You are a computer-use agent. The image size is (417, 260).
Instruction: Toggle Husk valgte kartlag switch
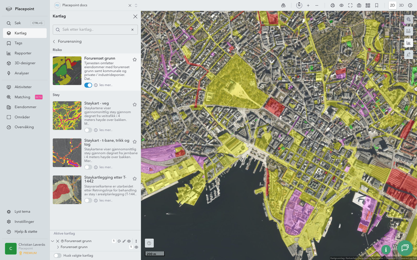[58, 256]
